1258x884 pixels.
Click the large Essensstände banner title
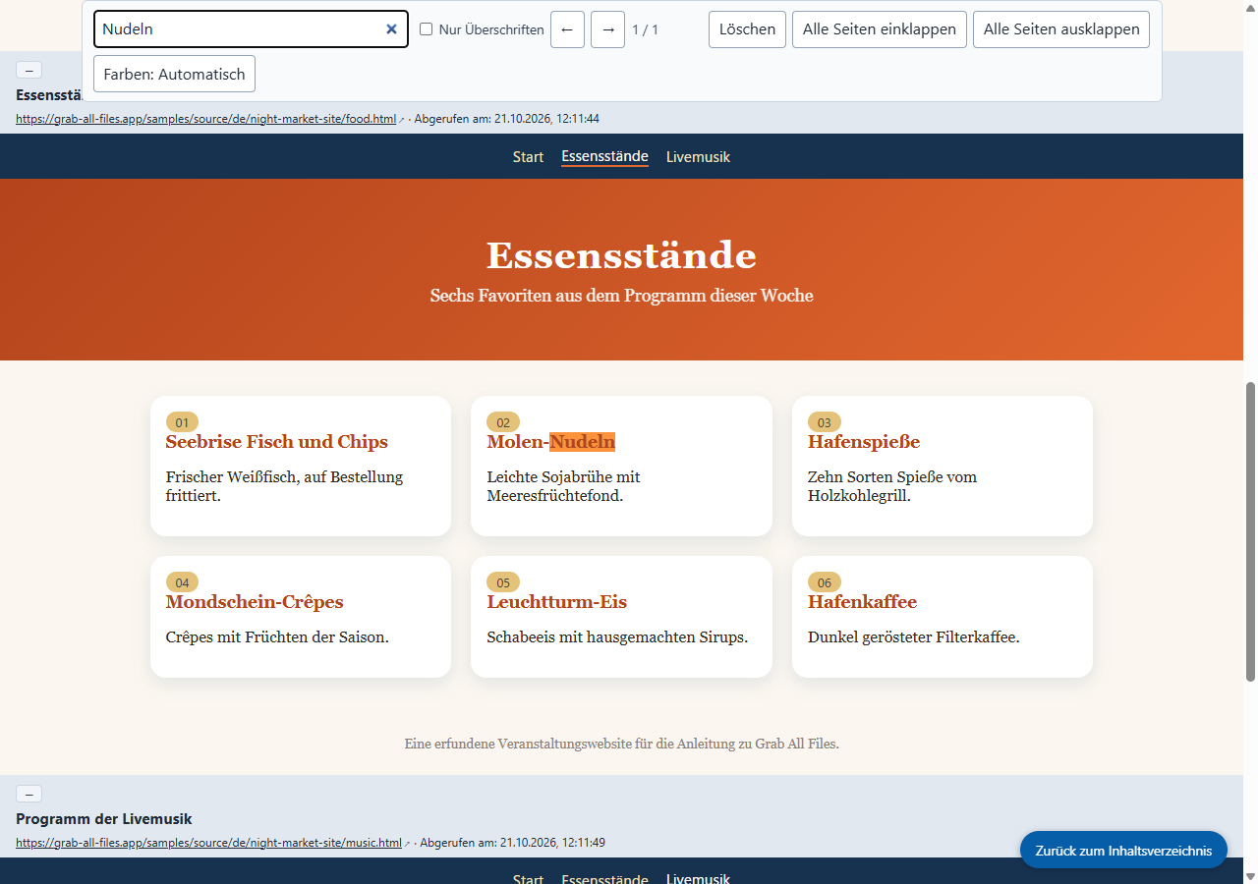coord(621,255)
